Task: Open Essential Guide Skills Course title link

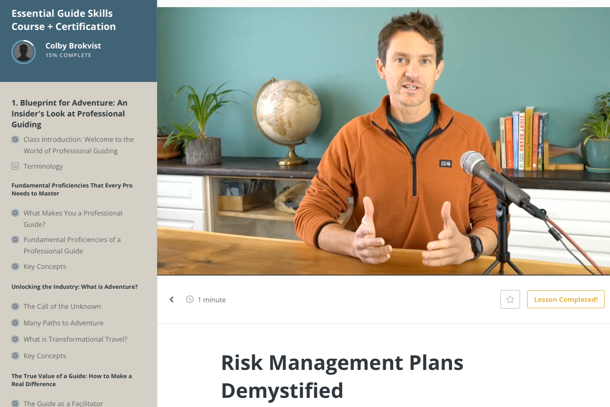Action: click(x=64, y=20)
